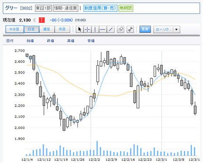Click the 情報・通信業 sector tag
The image size is (210, 163).
click(66, 8)
